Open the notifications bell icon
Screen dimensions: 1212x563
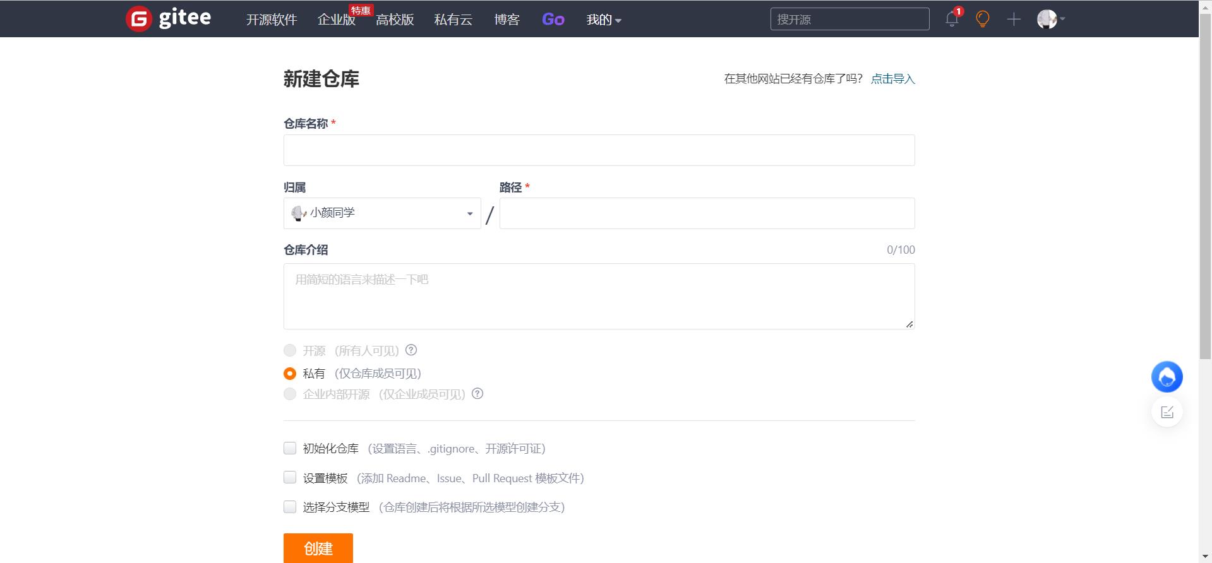(952, 19)
